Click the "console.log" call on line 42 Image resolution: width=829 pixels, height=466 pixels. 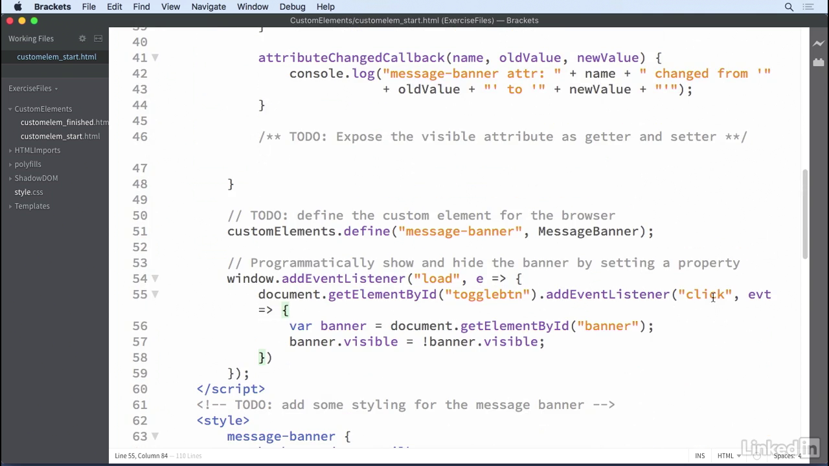pyautogui.click(x=332, y=73)
